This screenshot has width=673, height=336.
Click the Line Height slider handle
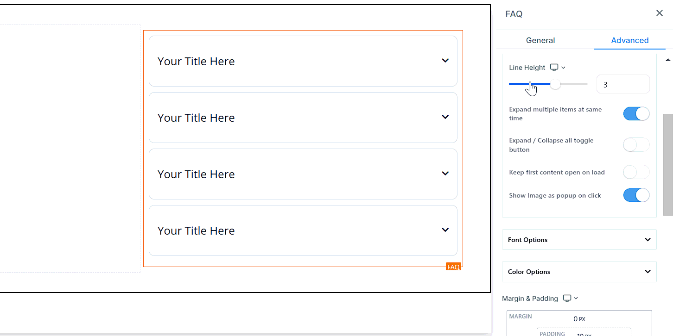[x=555, y=84]
